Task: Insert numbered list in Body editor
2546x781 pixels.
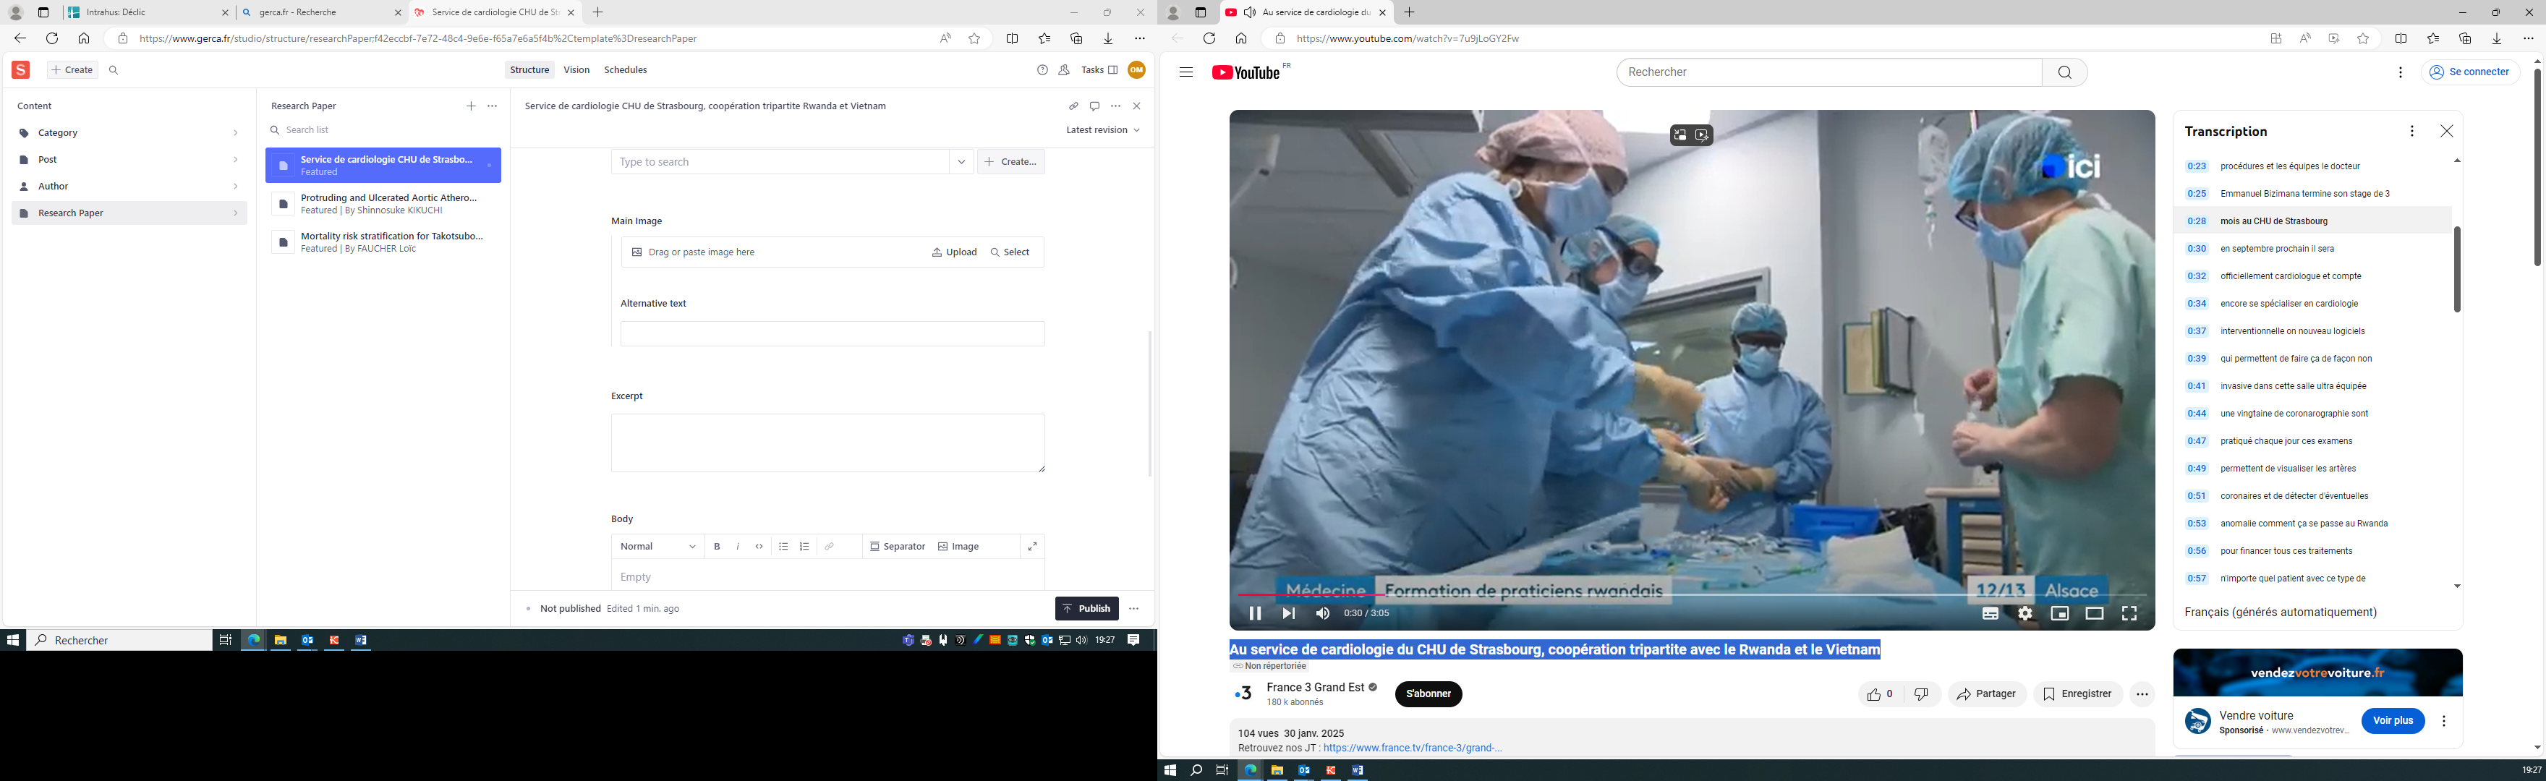Action: [x=804, y=547]
